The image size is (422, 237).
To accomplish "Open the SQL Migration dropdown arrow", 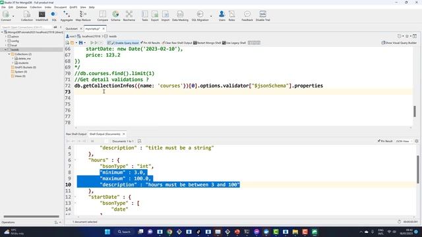I will [211, 16].
